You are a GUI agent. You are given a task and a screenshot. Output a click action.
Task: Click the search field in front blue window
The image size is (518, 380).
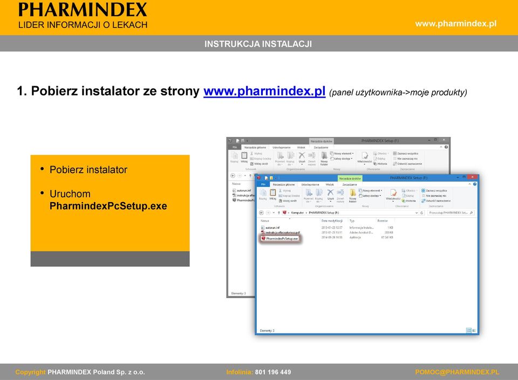(x=451, y=213)
